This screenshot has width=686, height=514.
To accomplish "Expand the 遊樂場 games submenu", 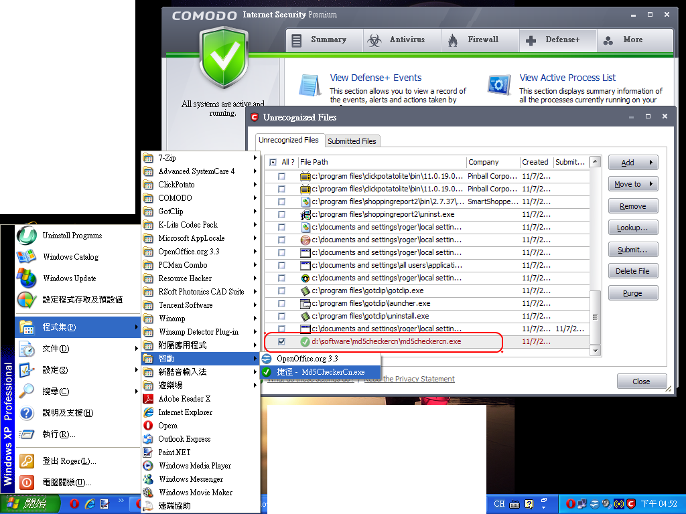I will click(x=200, y=385).
